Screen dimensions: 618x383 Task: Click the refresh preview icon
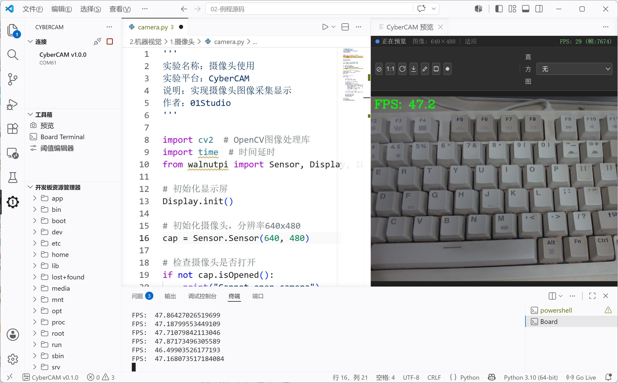click(x=402, y=69)
